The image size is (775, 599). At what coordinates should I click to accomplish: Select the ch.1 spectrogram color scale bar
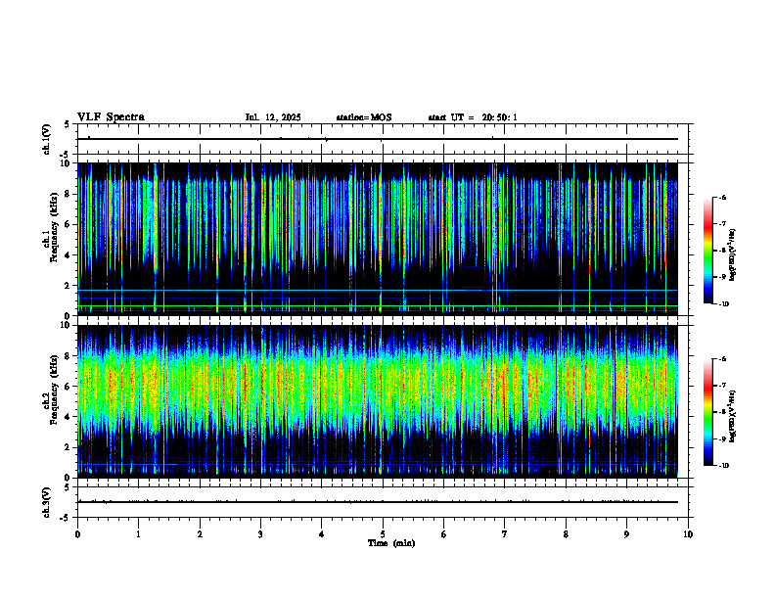coord(707,251)
